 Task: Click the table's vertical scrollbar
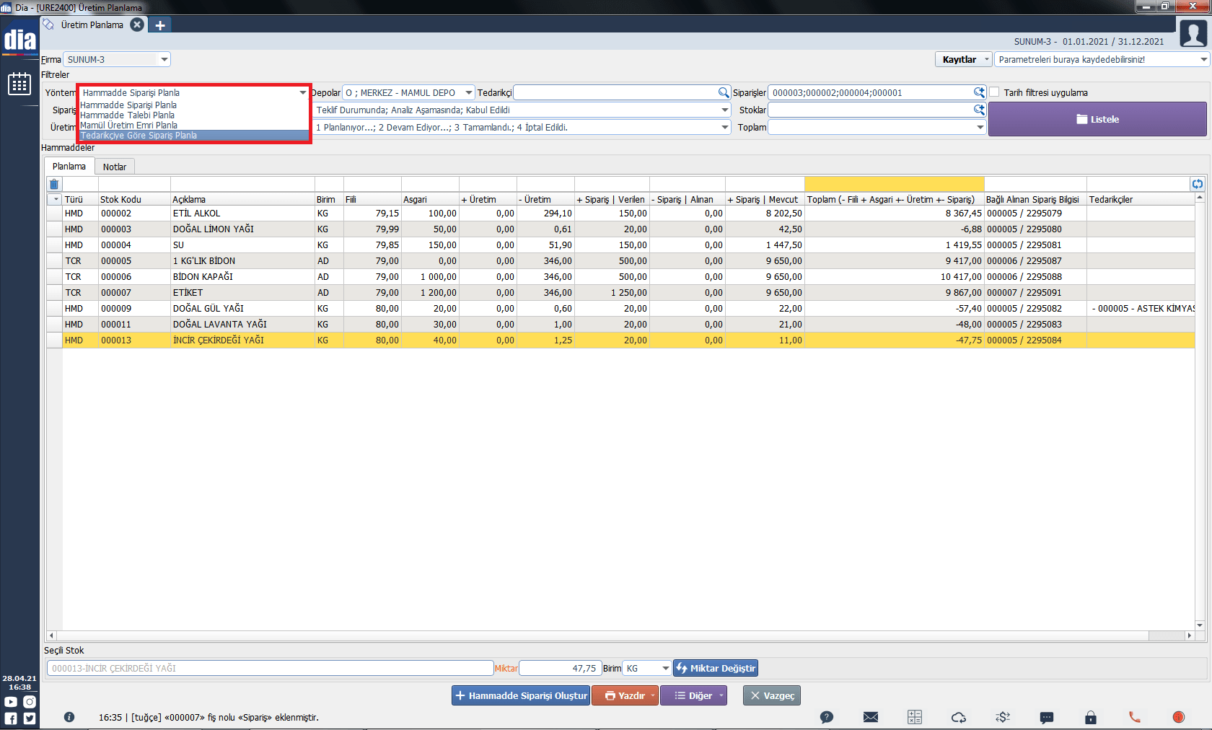pyautogui.click(x=1200, y=411)
